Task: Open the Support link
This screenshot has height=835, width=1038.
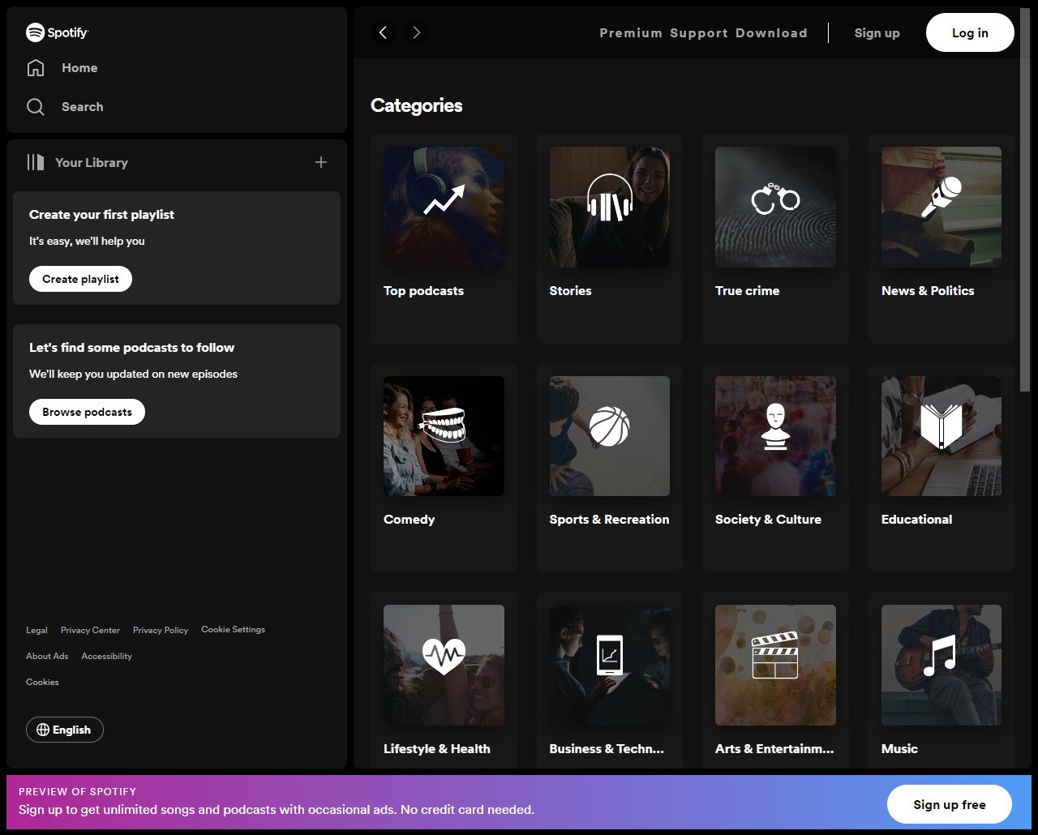Action: [x=699, y=32]
